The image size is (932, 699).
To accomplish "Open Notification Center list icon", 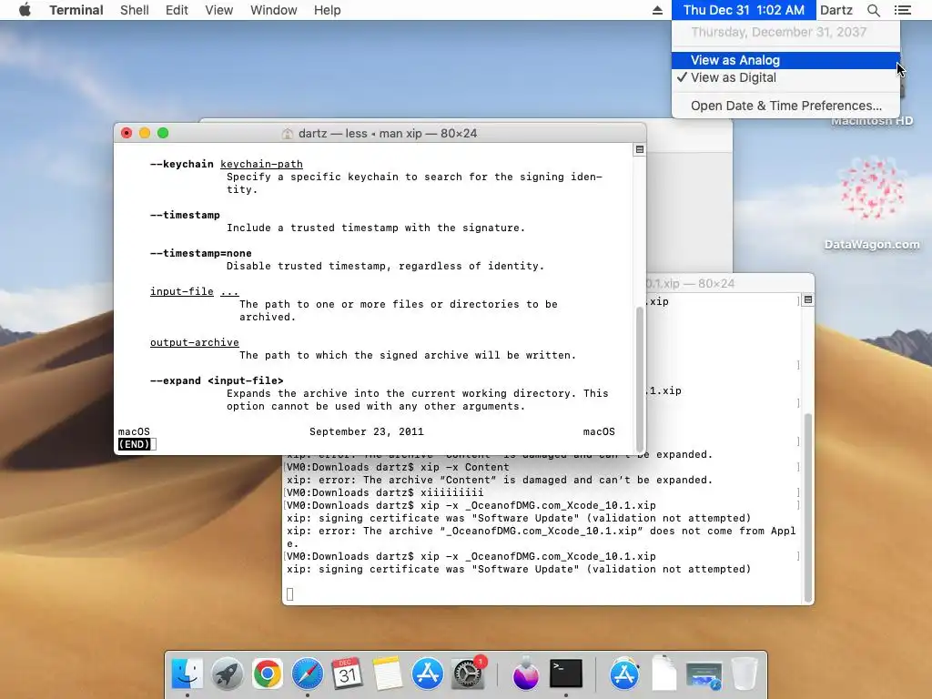I will (x=902, y=10).
